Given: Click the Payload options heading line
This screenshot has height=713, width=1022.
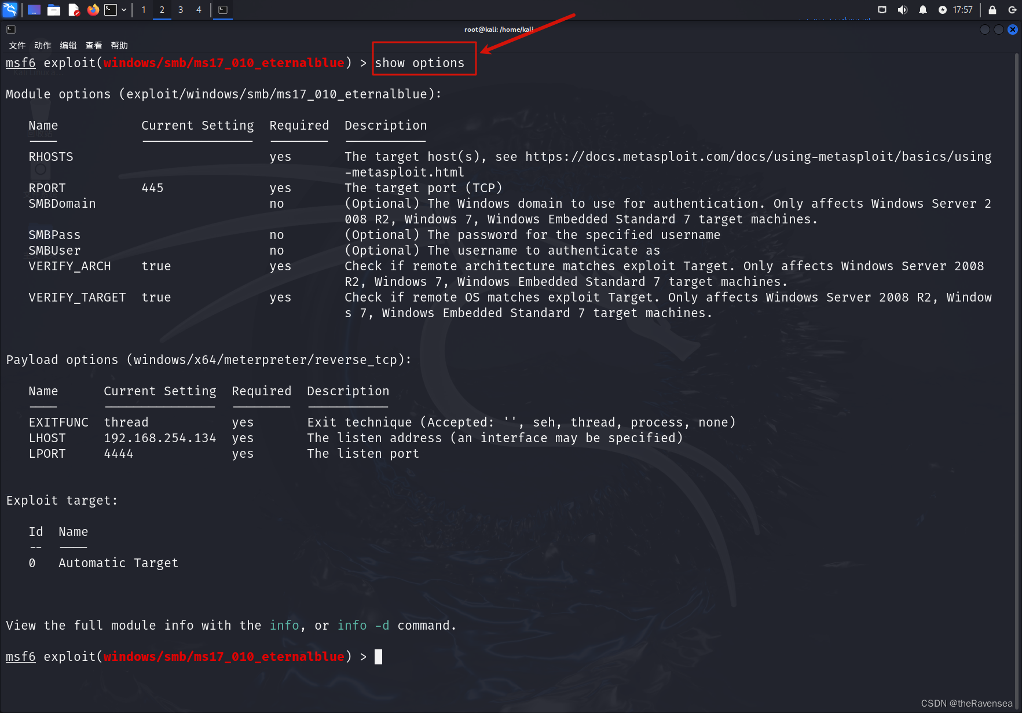Looking at the screenshot, I should pos(208,360).
